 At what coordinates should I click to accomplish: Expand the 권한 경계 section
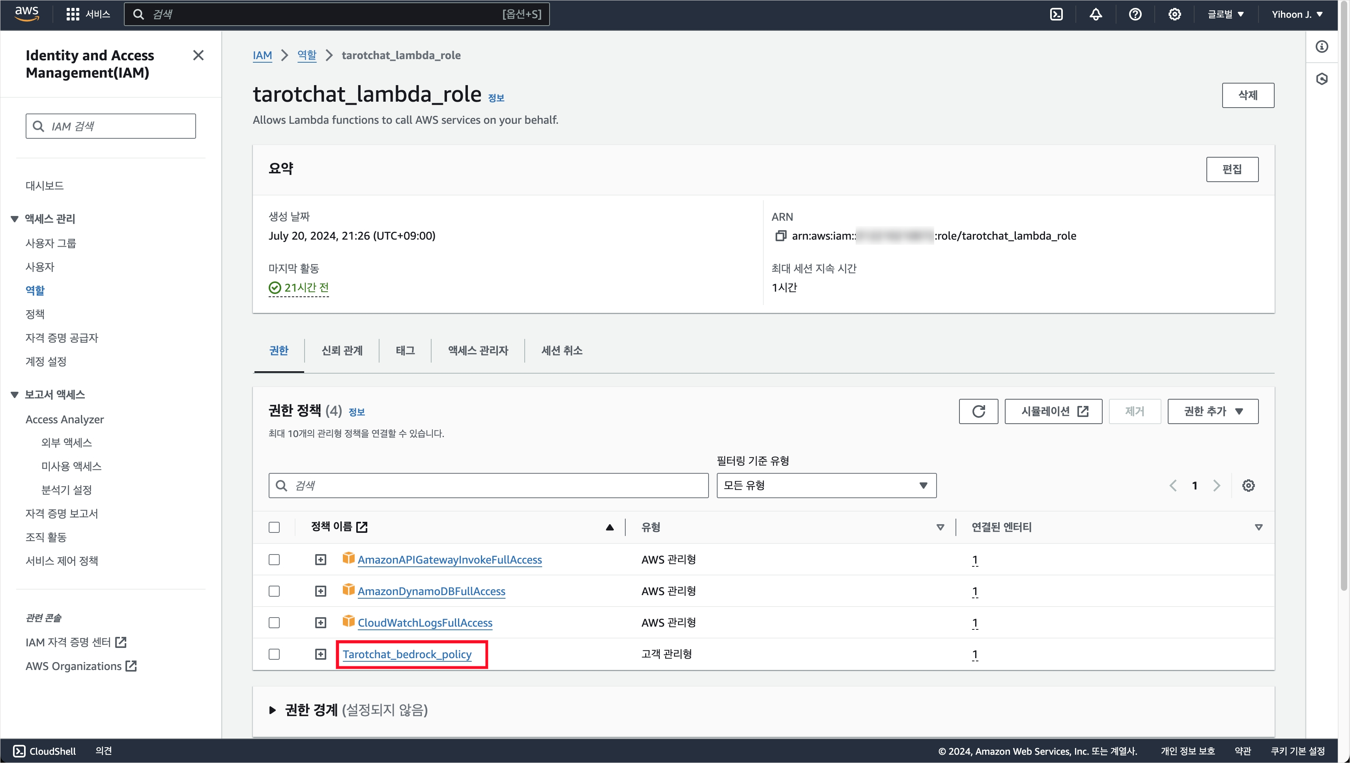pos(272,710)
